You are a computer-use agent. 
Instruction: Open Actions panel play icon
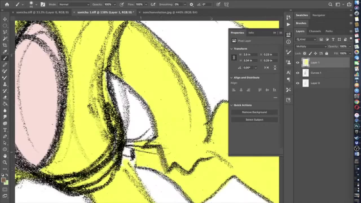tap(288, 24)
